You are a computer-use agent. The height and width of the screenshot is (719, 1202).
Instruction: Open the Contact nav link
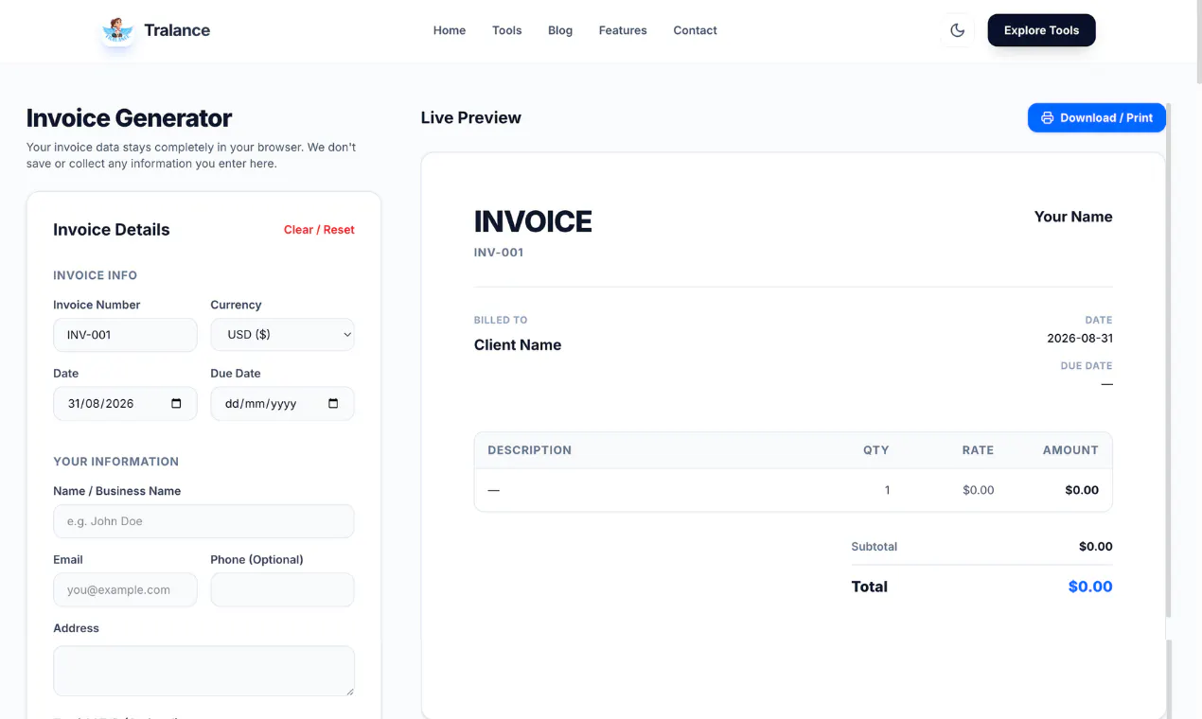pyautogui.click(x=695, y=30)
